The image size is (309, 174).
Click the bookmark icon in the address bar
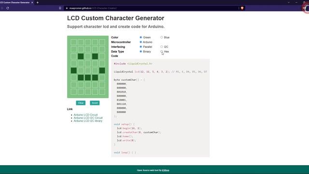60,8
